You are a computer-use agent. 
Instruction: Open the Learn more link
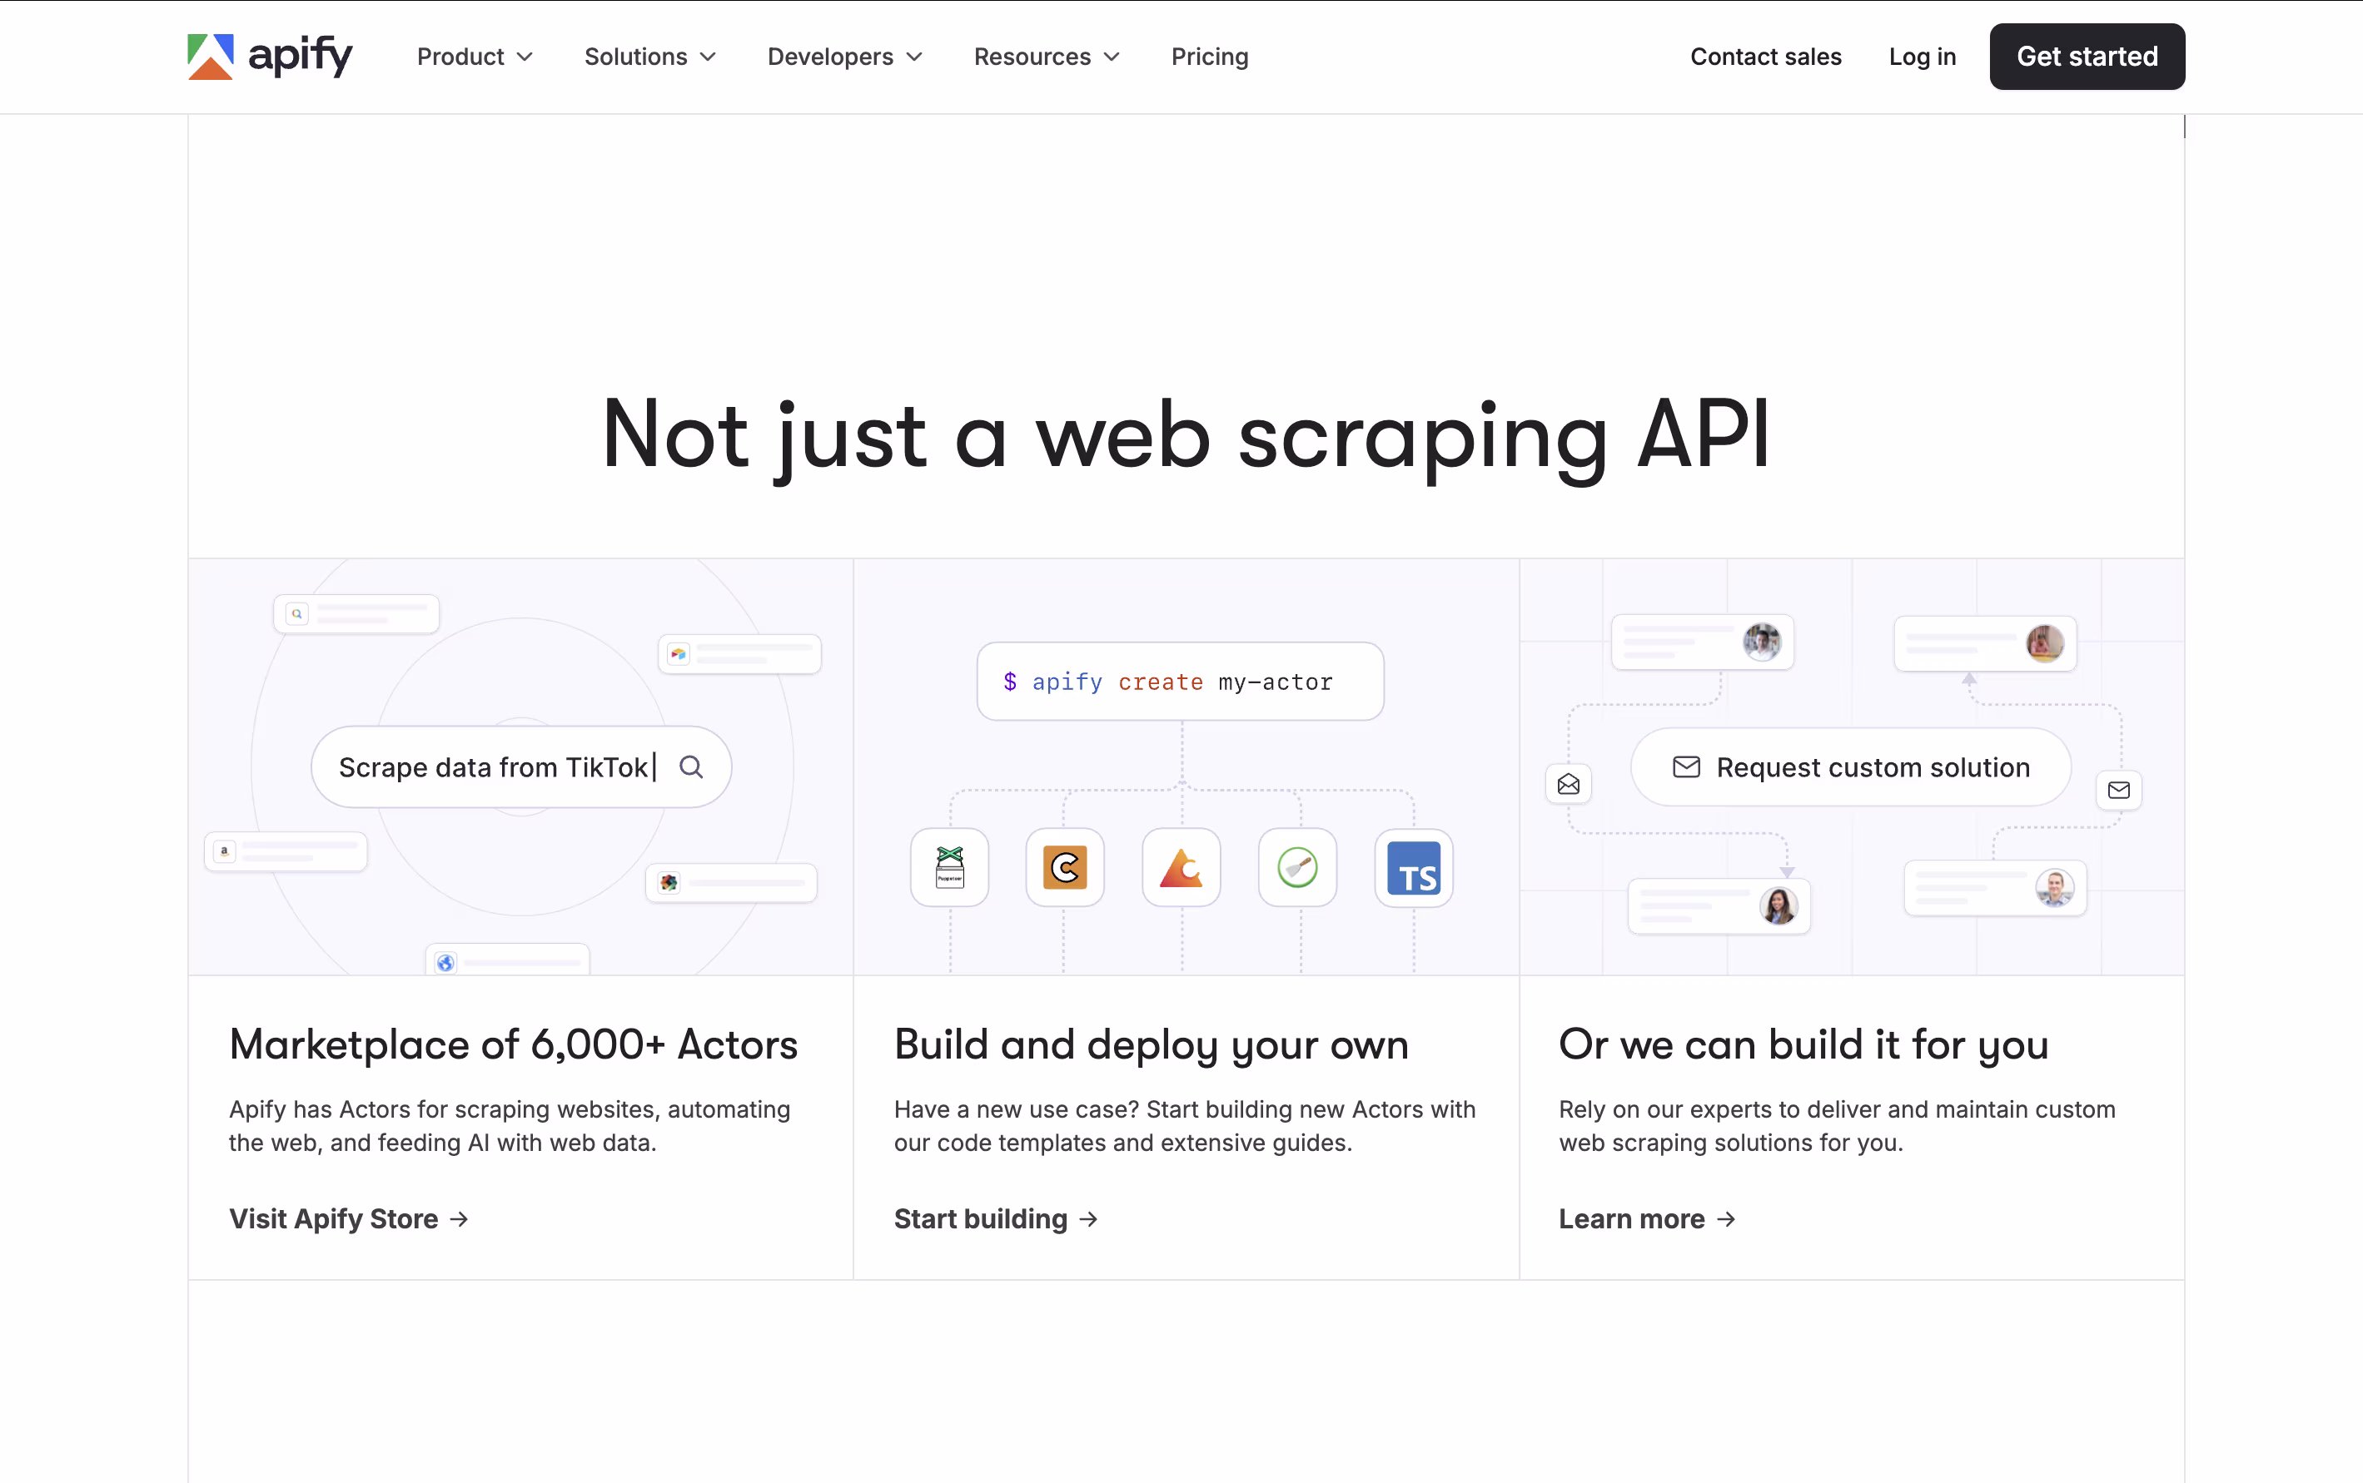[1648, 1219]
